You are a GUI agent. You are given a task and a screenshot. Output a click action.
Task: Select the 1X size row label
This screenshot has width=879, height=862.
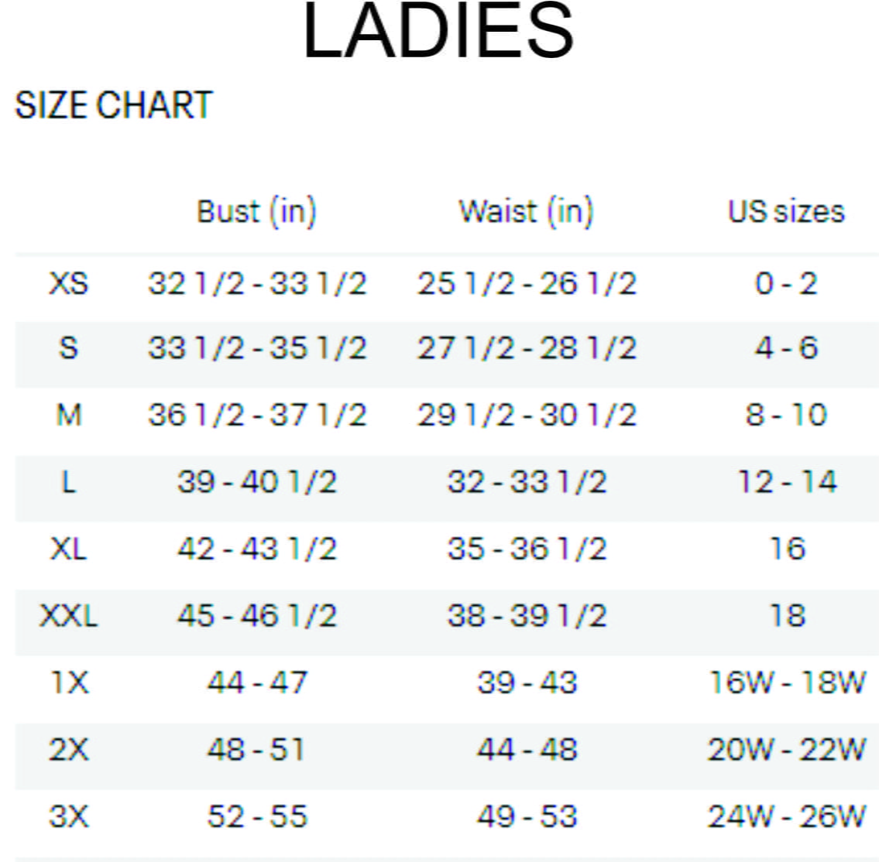68,682
